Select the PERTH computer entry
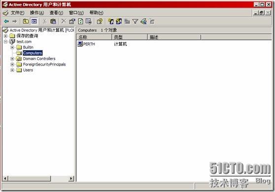The width and height of the screenshot is (275, 192). point(89,44)
